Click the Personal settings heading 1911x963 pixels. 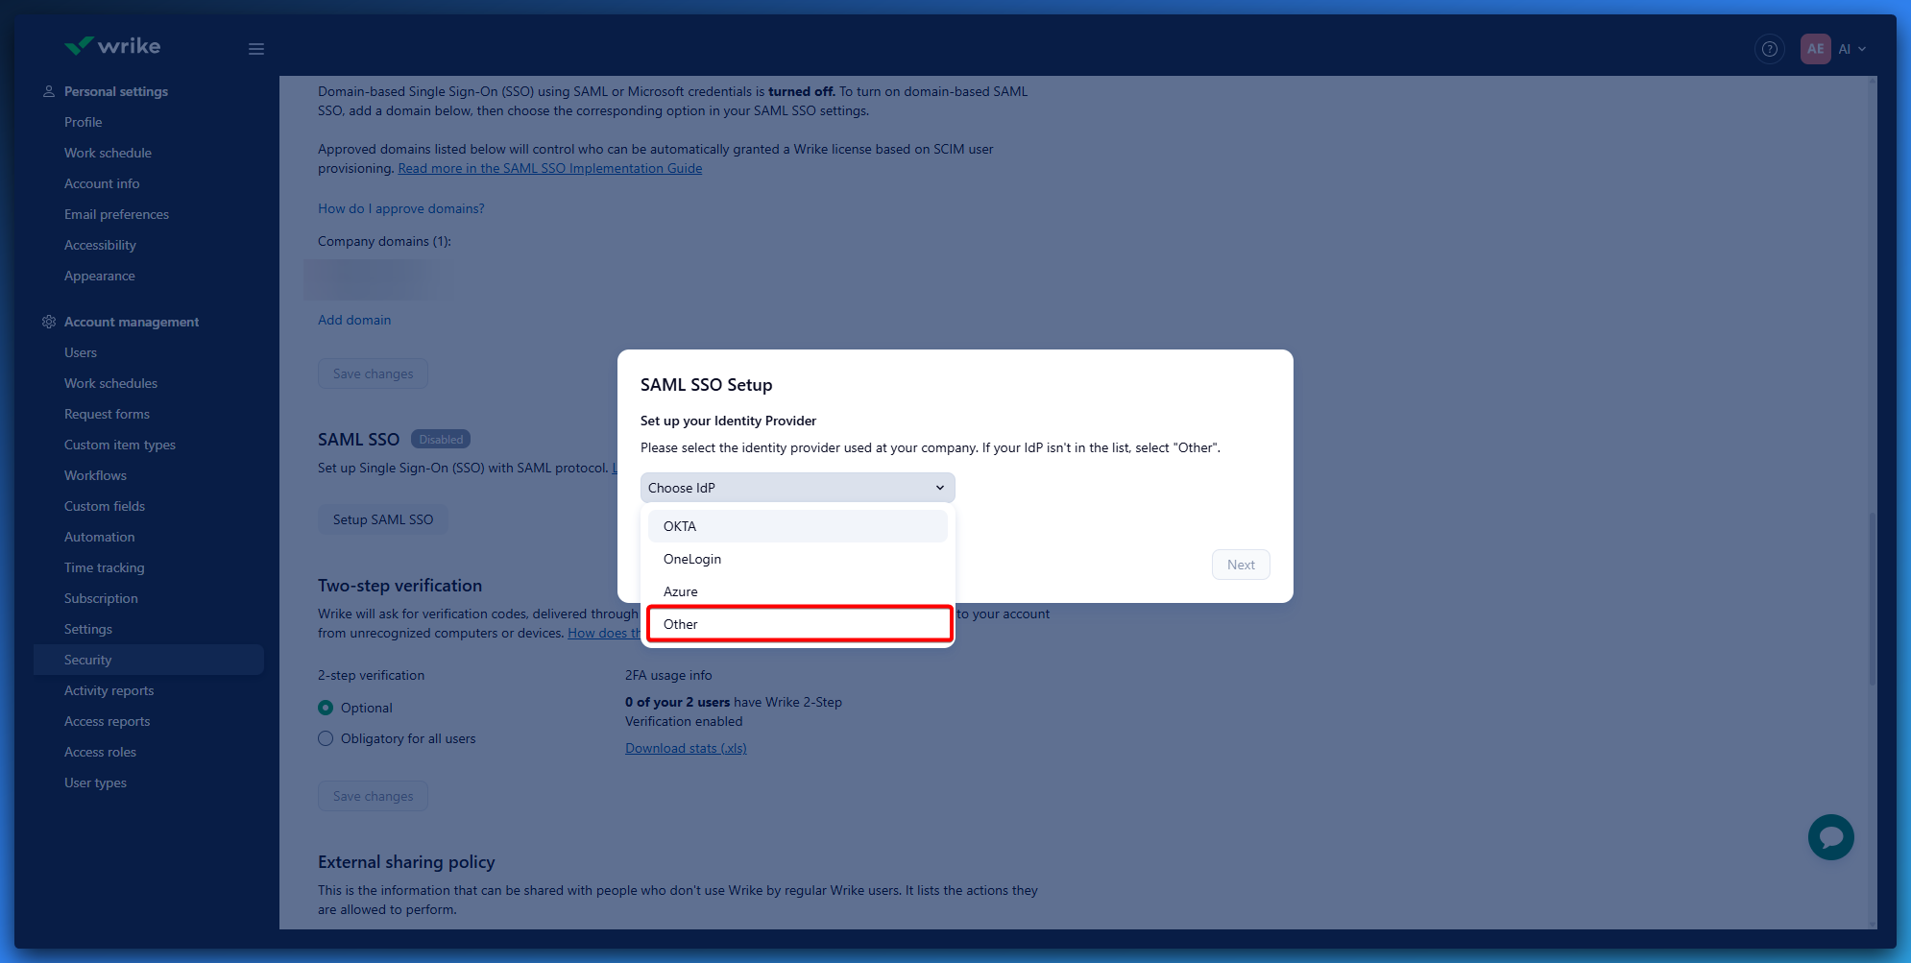pyautogui.click(x=116, y=91)
